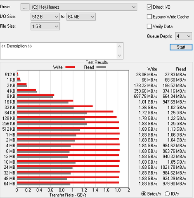
Task: Click read value 979.90 MB/s
Action: (x=174, y=184)
